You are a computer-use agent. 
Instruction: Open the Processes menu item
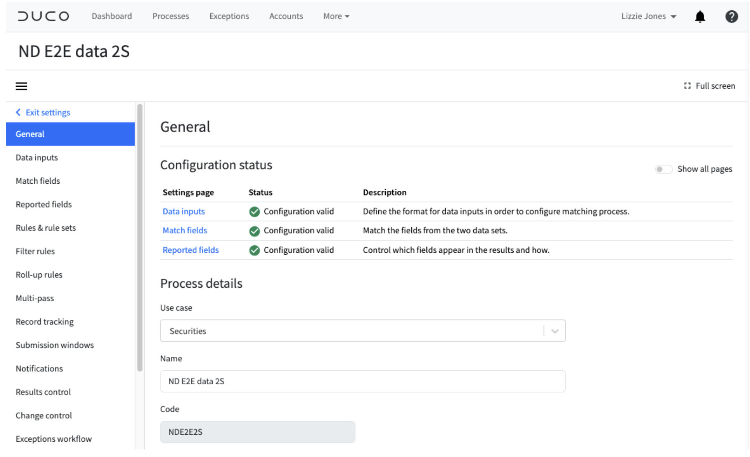click(170, 16)
